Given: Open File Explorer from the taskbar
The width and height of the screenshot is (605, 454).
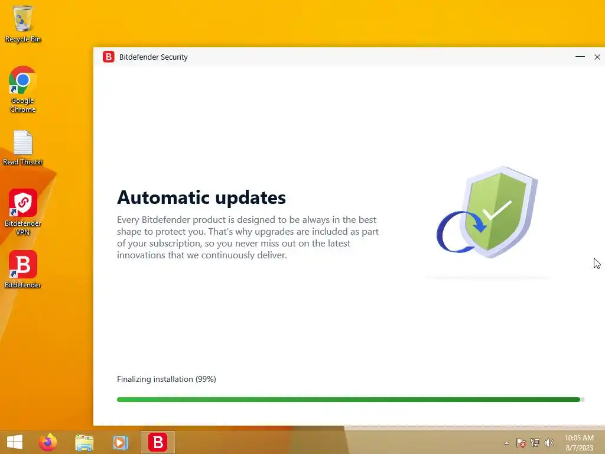Looking at the screenshot, I should click(x=84, y=443).
